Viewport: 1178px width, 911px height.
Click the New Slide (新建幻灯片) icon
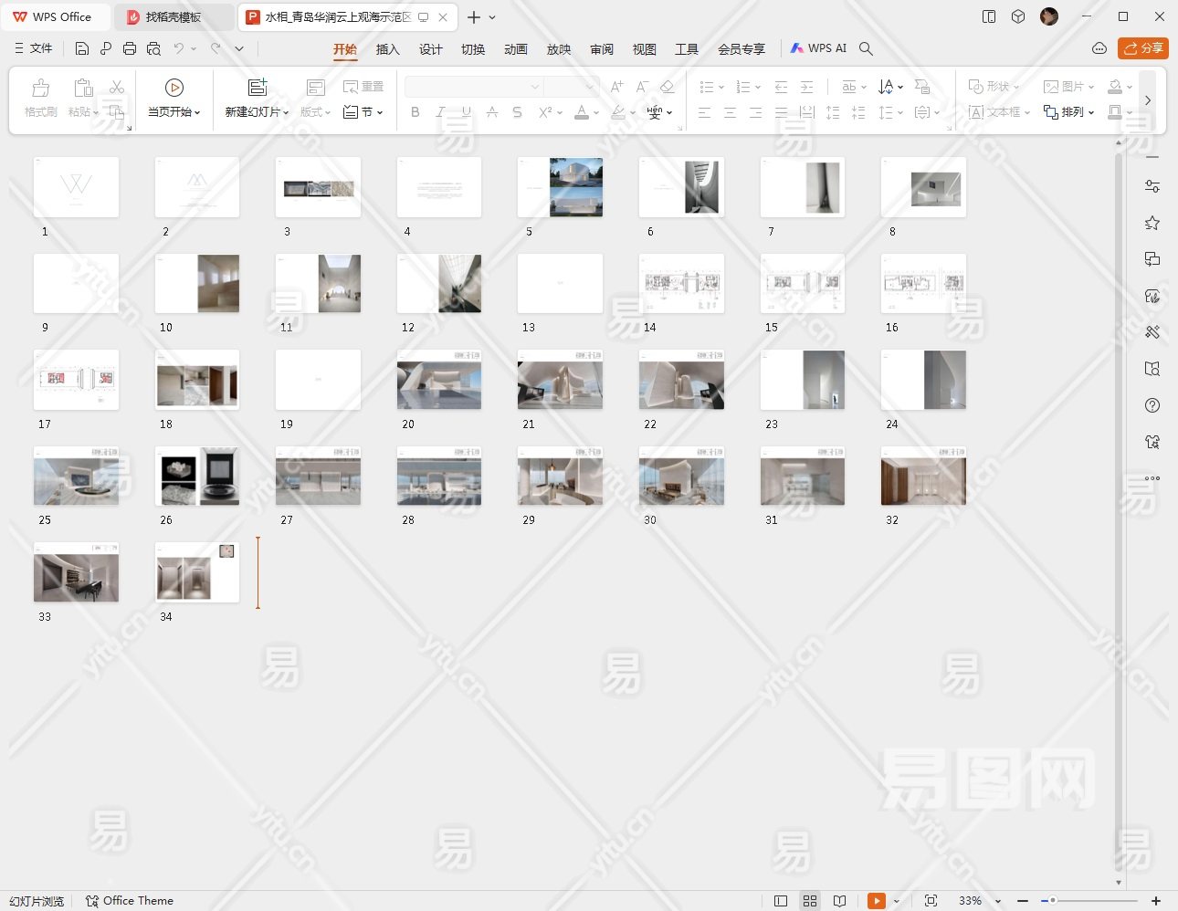[258, 88]
